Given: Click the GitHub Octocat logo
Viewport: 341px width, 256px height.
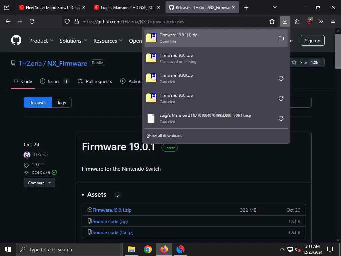Looking at the screenshot, I should [16, 40].
